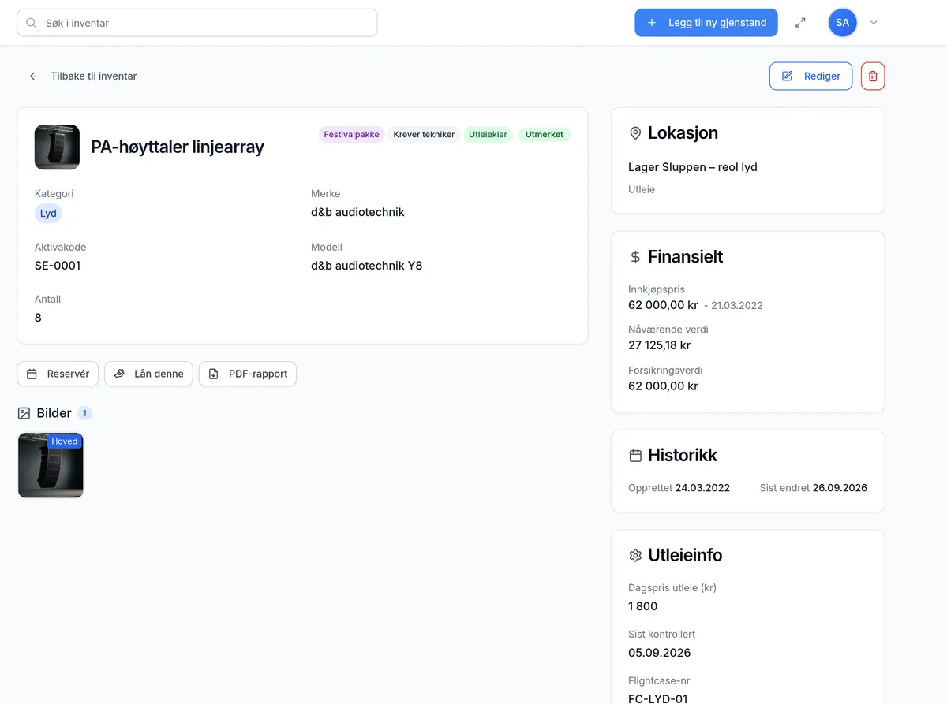947x704 pixels.
Task: Expand the user menu chevron
Action: pos(874,23)
